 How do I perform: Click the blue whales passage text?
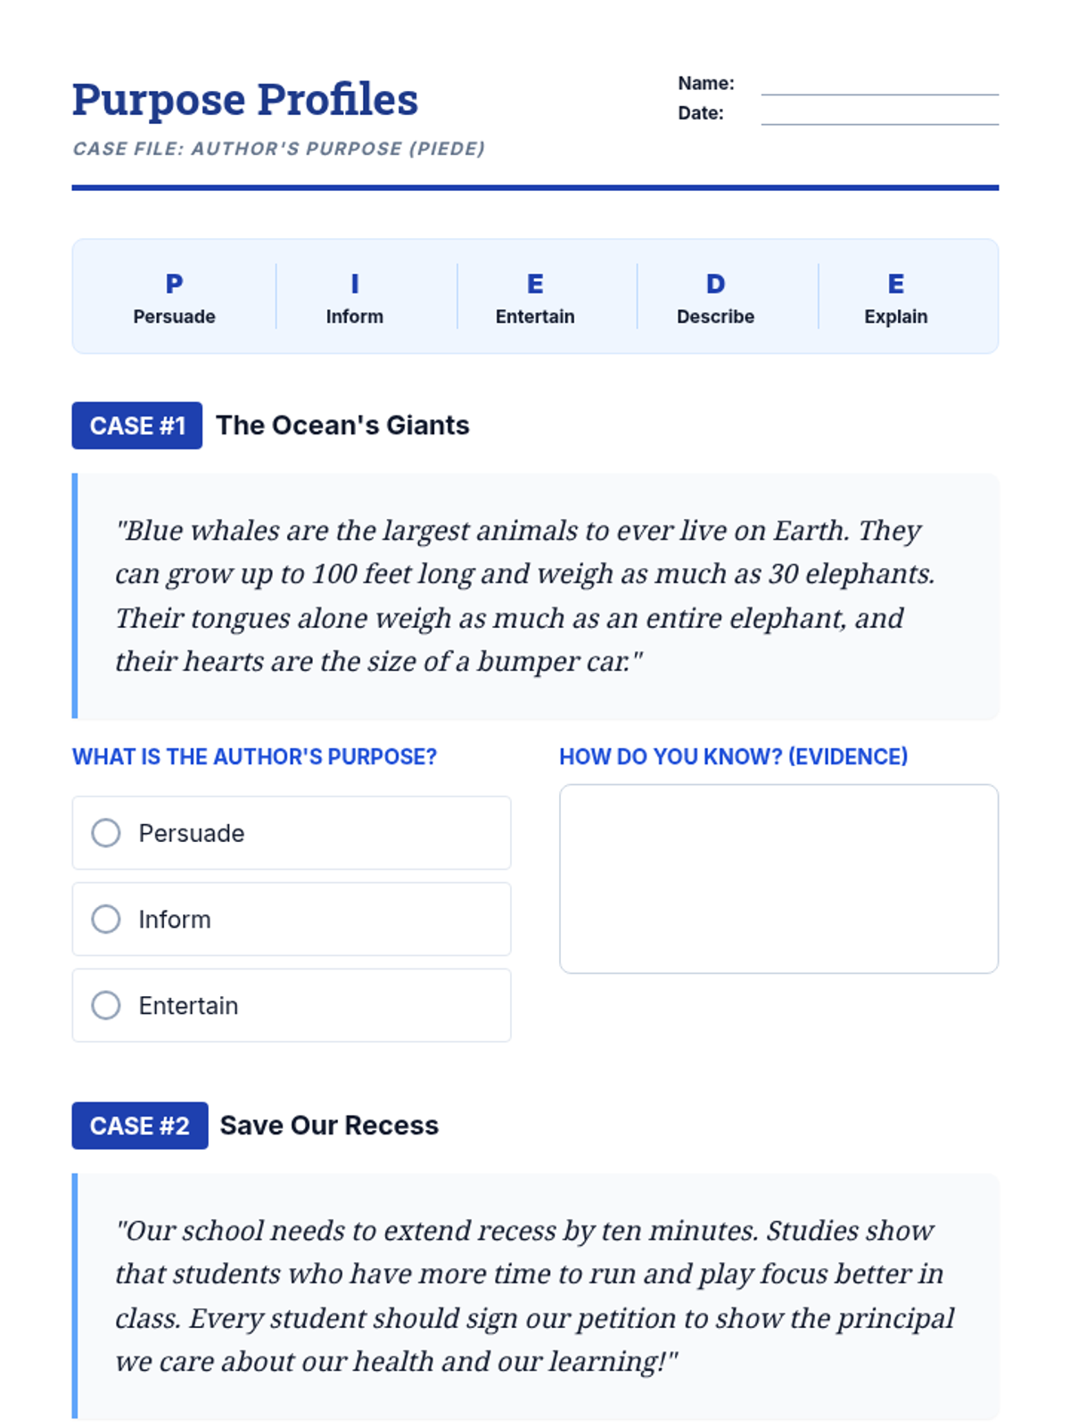pos(526,596)
